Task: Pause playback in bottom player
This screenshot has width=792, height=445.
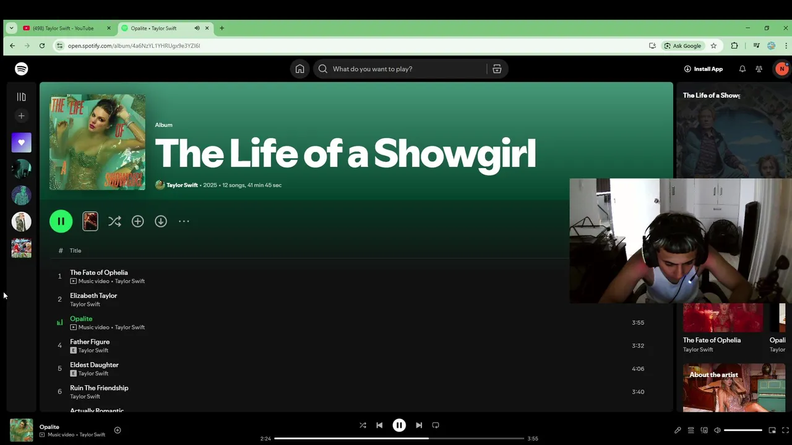Action: (x=399, y=425)
